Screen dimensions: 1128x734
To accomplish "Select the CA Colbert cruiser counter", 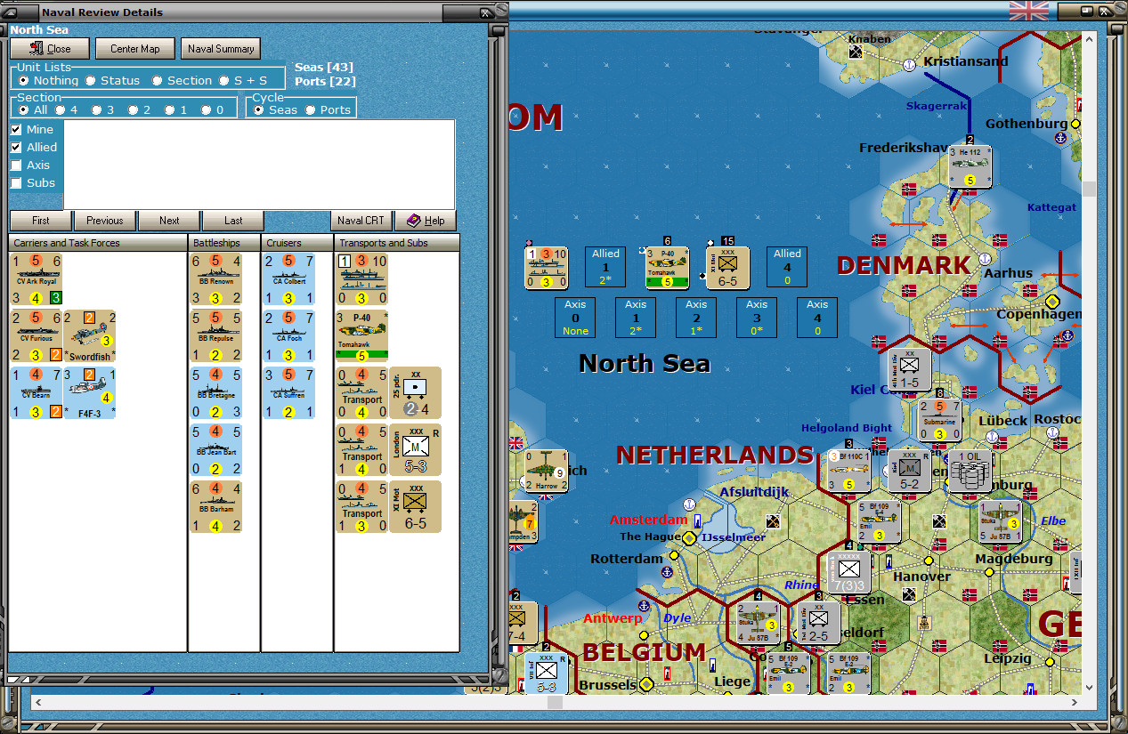I will point(289,279).
